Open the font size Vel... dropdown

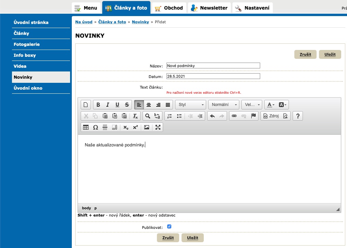click(x=252, y=105)
